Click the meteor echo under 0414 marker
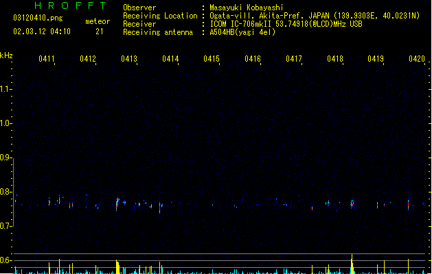 [x=160, y=207]
